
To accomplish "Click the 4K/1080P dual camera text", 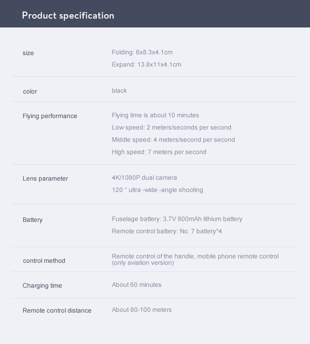I will [x=144, y=178].
